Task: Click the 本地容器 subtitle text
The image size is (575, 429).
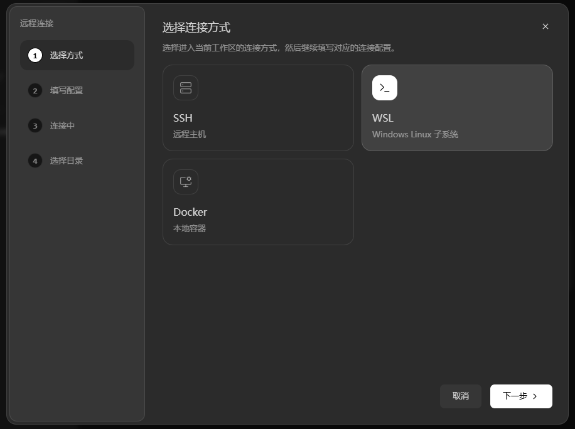Action: pos(190,228)
